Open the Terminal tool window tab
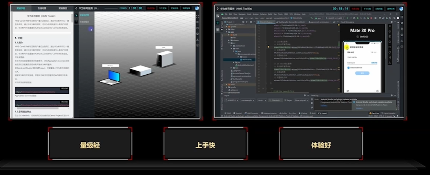This screenshot has width=430, height=175. (x=238, y=113)
